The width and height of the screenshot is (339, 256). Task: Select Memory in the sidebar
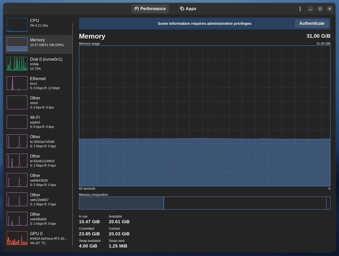tap(38, 44)
